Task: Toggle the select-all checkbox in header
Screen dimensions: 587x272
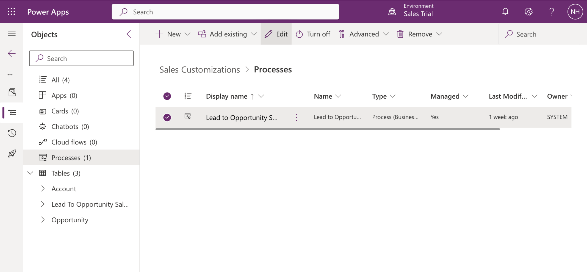Action: tap(167, 96)
